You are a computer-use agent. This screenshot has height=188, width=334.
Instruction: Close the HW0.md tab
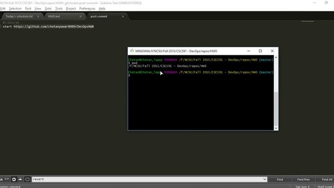pos(80,16)
